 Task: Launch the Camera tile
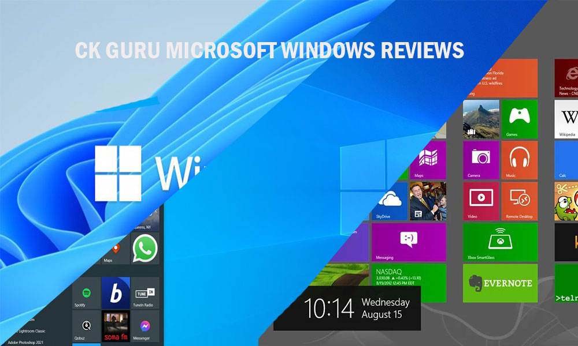[481, 160]
